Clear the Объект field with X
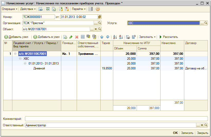 point(96,29)
